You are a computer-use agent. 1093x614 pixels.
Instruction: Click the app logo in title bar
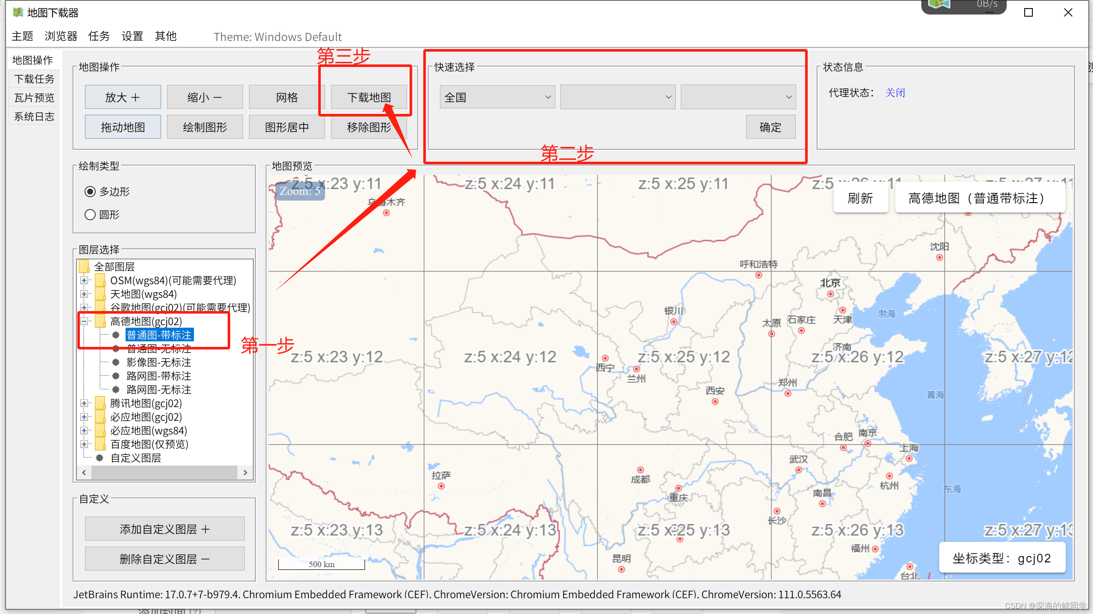tap(18, 12)
